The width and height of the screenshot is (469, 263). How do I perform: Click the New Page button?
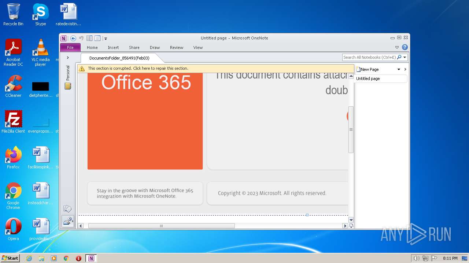(368, 69)
